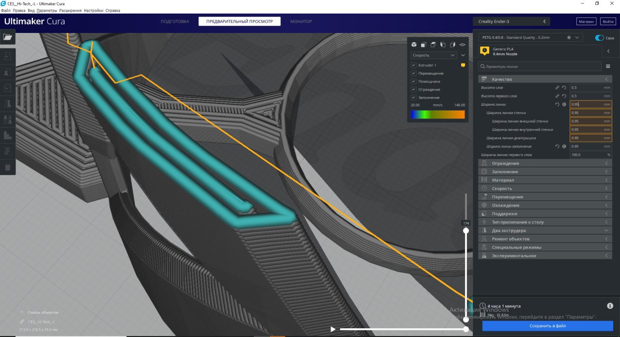Toggle Свое custom settings switch
This screenshot has width=620, height=337.
(600, 38)
